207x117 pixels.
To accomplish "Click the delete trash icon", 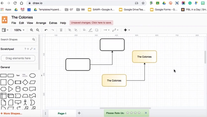I will pos(61,30).
